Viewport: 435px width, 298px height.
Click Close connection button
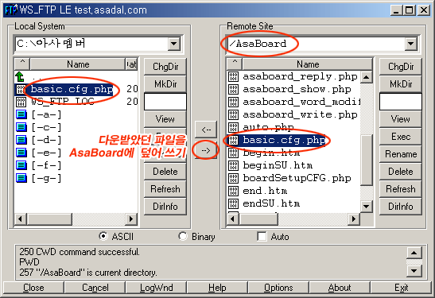(x=33, y=288)
